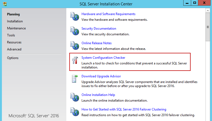
Task: Click the Online Installation Help globe icon
Action: pos(75,97)
